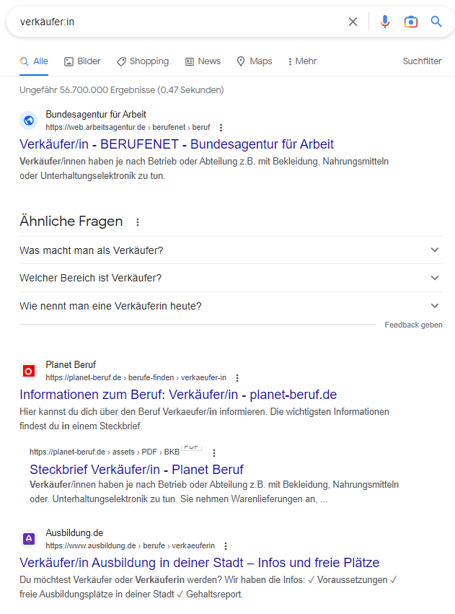The height and width of the screenshot is (614, 455).
Task: Start voice search with the microphone icon
Action: [x=385, y=22]
